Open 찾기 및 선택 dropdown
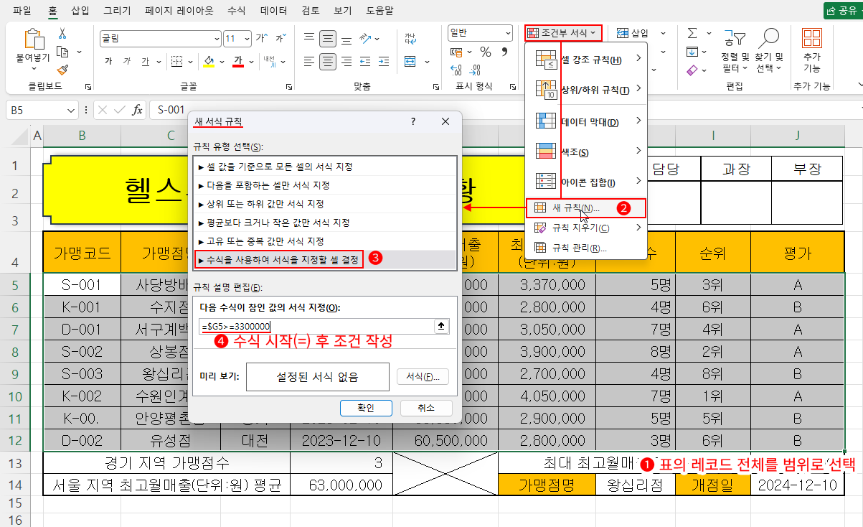863x527 pixels. (x=769, y=52)
